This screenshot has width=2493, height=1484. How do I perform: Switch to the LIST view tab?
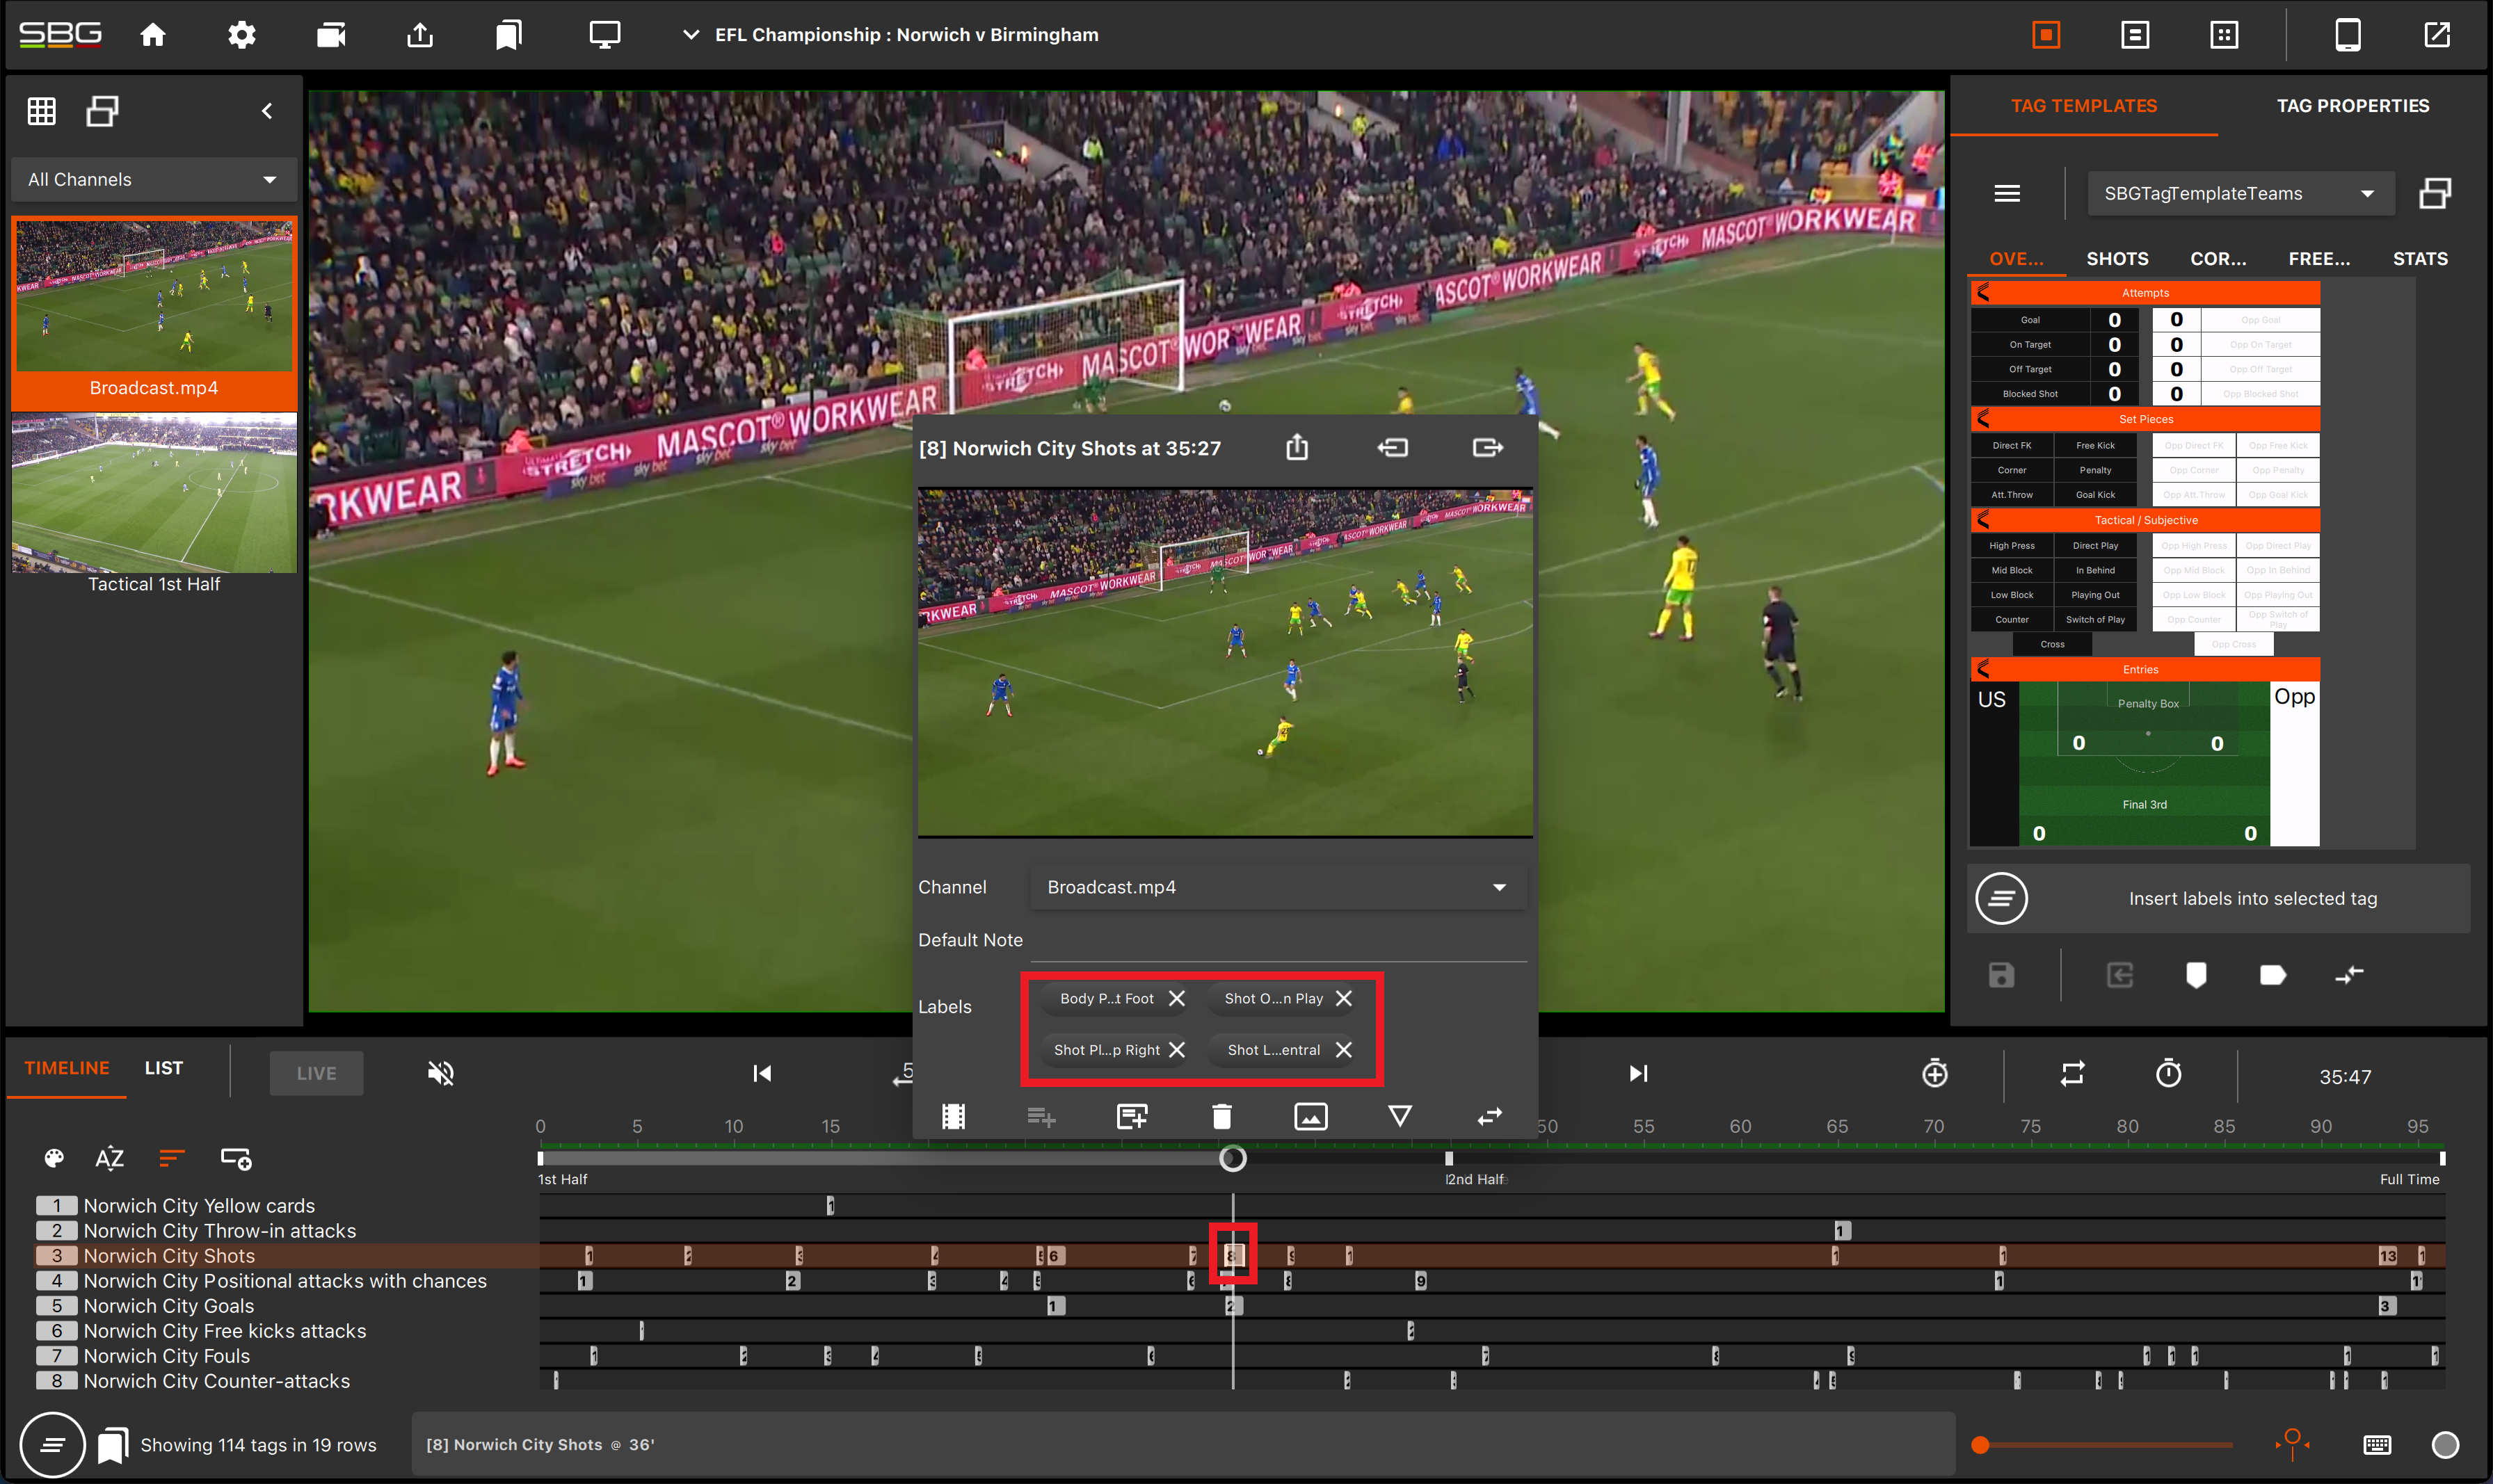(163, 1069)
